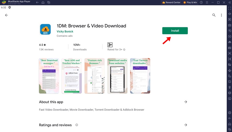Screen dimensions: 232x132
Task: Search the Play Store with the magnifier
Action: coord(214,15)
